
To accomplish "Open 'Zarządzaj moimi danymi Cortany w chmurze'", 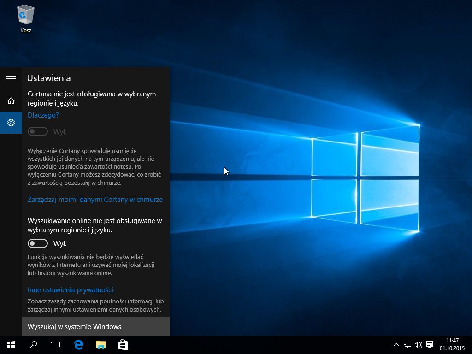I will point(95,200).
